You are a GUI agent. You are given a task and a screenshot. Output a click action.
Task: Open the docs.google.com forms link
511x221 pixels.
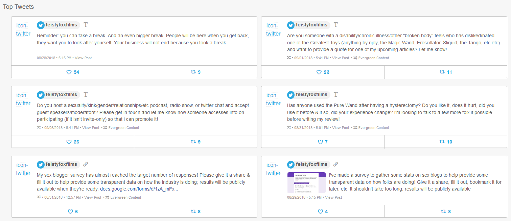coord(139,189)
